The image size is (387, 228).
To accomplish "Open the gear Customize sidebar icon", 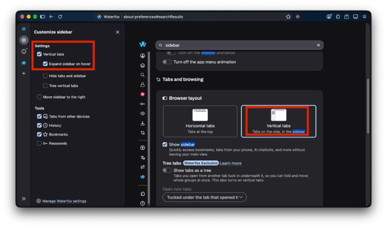I will [x=24, y=40].
